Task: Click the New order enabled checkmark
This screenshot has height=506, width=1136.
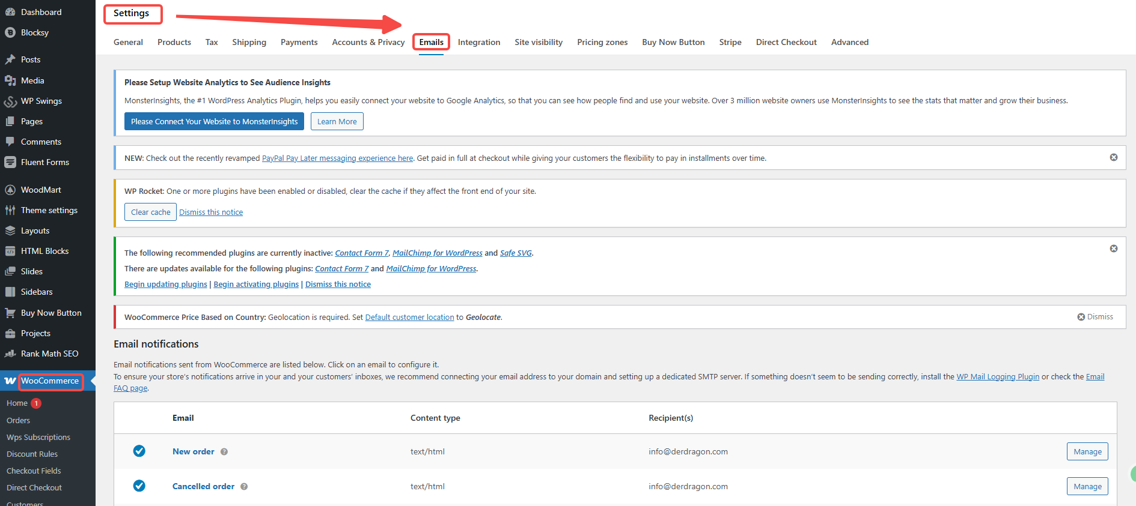Action: pyautogui.click(x=139, y=451)
